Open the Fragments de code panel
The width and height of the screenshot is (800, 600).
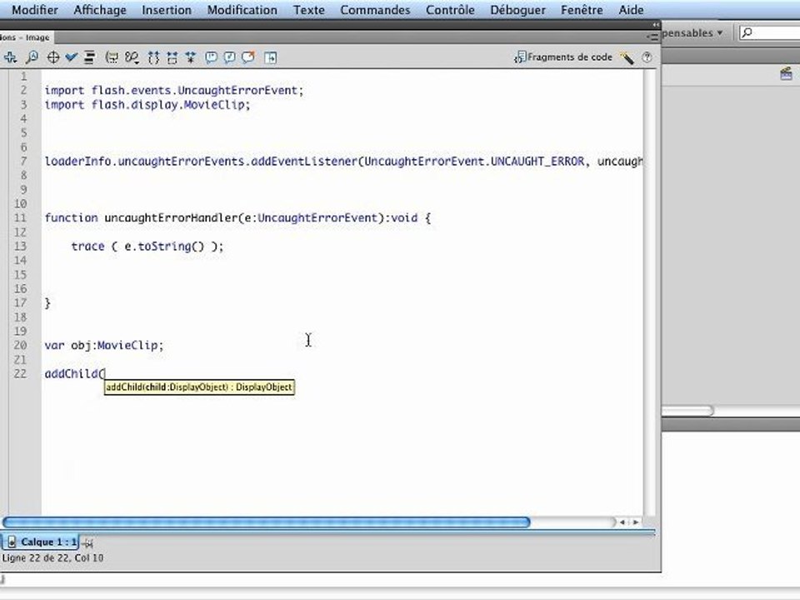[563, 57]
